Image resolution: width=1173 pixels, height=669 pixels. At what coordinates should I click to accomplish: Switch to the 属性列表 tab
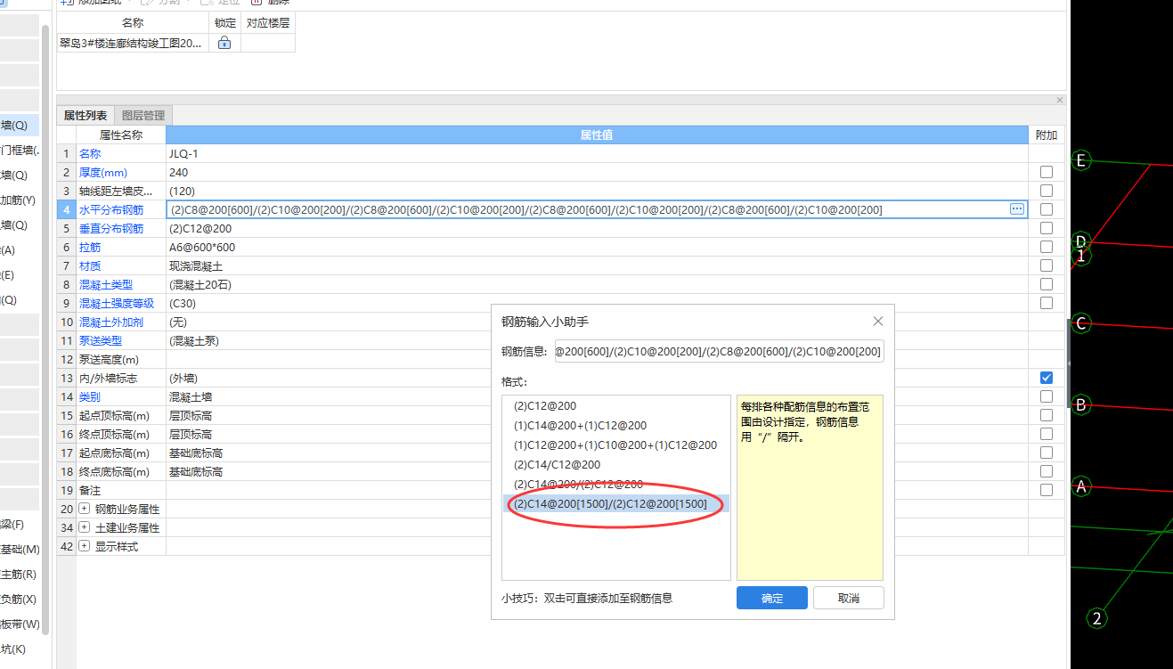coord(86,115)
